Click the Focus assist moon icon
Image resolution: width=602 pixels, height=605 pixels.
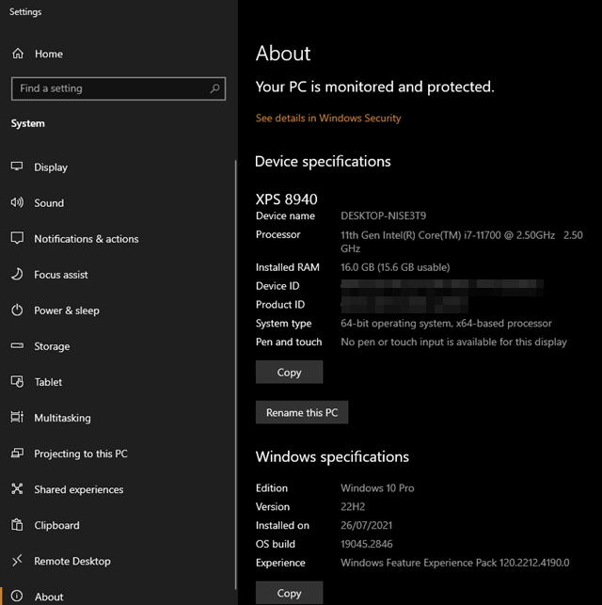(17, 275)
